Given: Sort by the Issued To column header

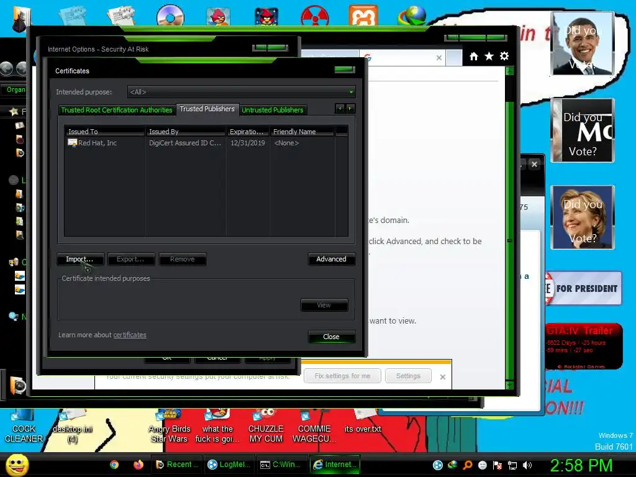Looking at the screenshot, I should pyautogui.click(x=104, y=132).
